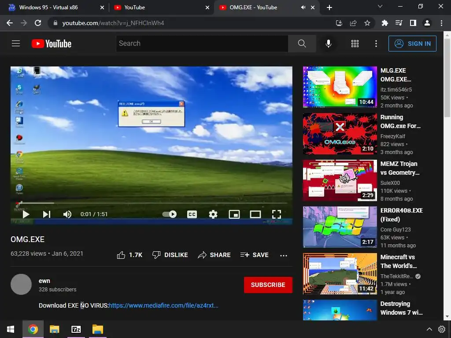Search with your voice microphone icon

[329, 44]
